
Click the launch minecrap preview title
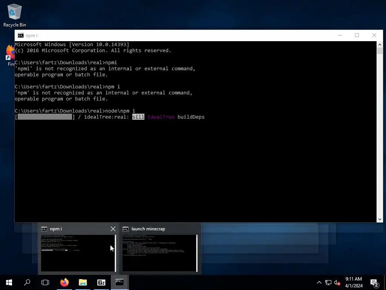pyautogui.click(x=148, y=229)
